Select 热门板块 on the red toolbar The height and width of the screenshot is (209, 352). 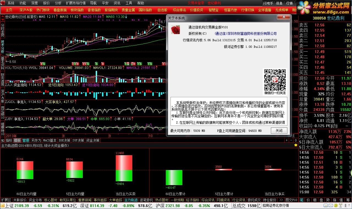point(43,10)
